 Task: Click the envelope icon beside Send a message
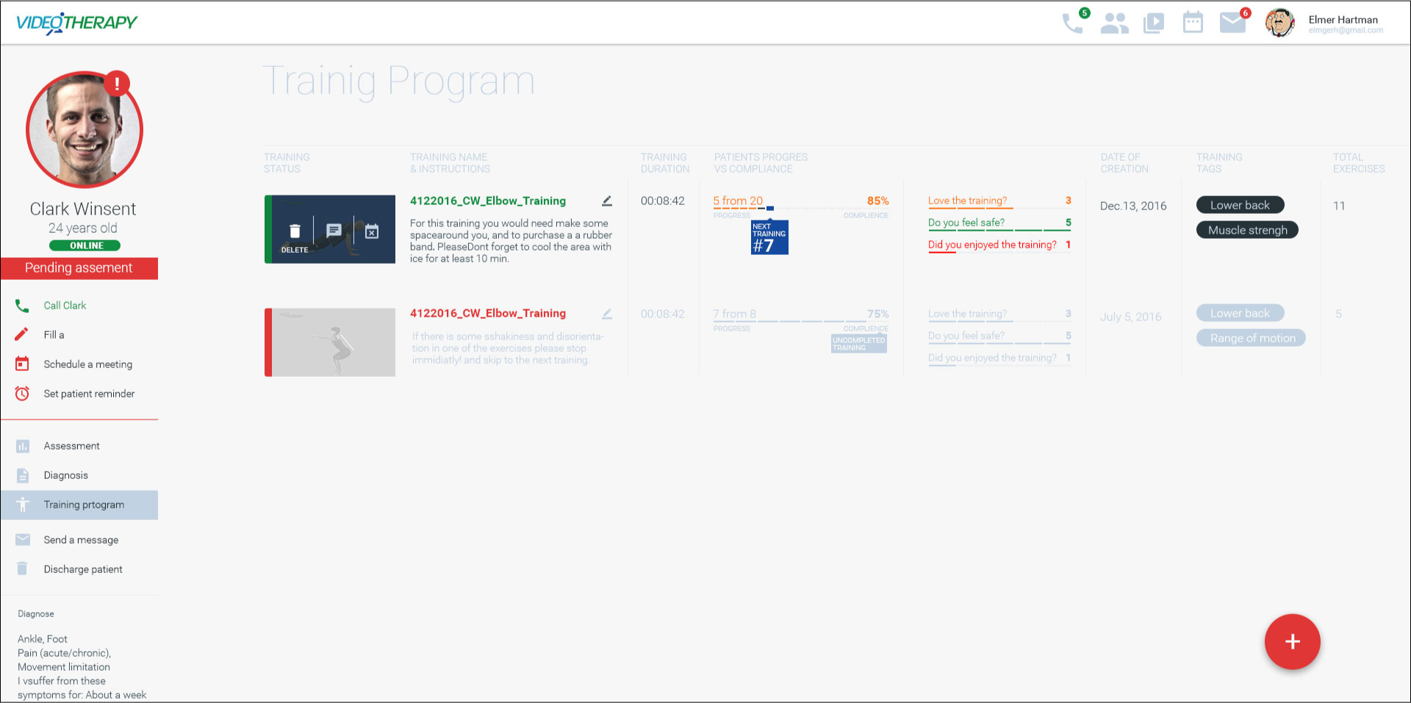coord(23,540)
